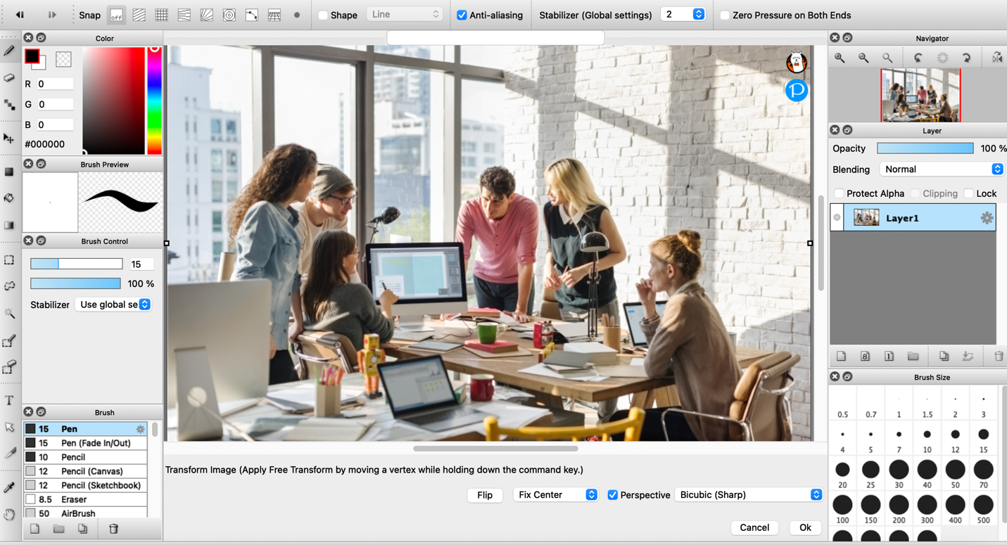1007x545 pixels.
Task: Rotate canvas right in Navigator
Action: point(966,58)
